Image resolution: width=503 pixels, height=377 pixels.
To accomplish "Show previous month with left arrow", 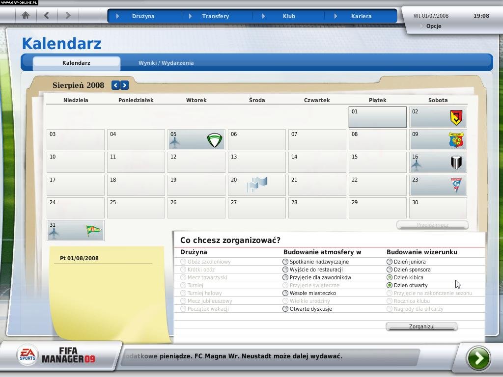I will tap(115, 85).
